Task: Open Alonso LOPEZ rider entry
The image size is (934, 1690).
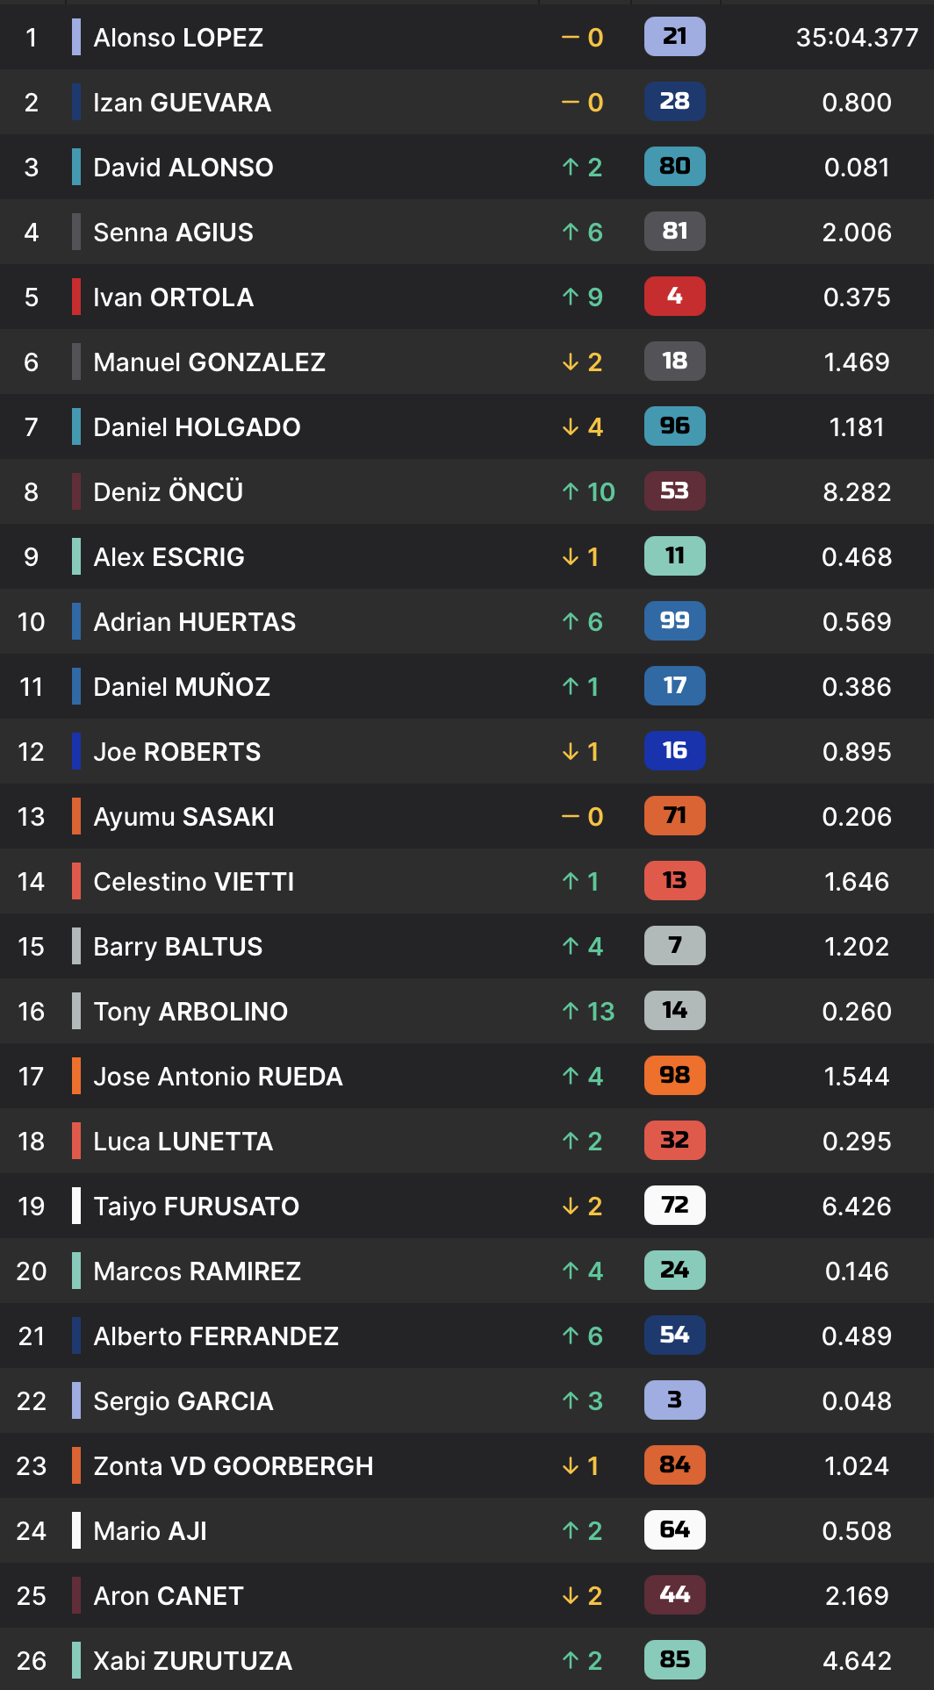Action: pyautogui.click(x=467, y=37)
